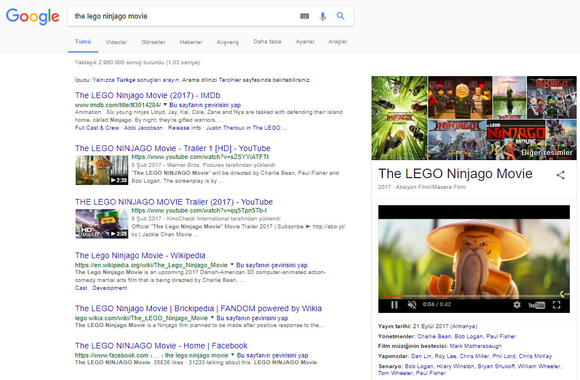Switch to the Görseller tab
The image size is (580, 380).
(153, 42)
